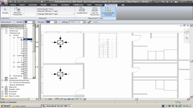
Task: Toggle Automatically Connect
Action: [108, 11]
